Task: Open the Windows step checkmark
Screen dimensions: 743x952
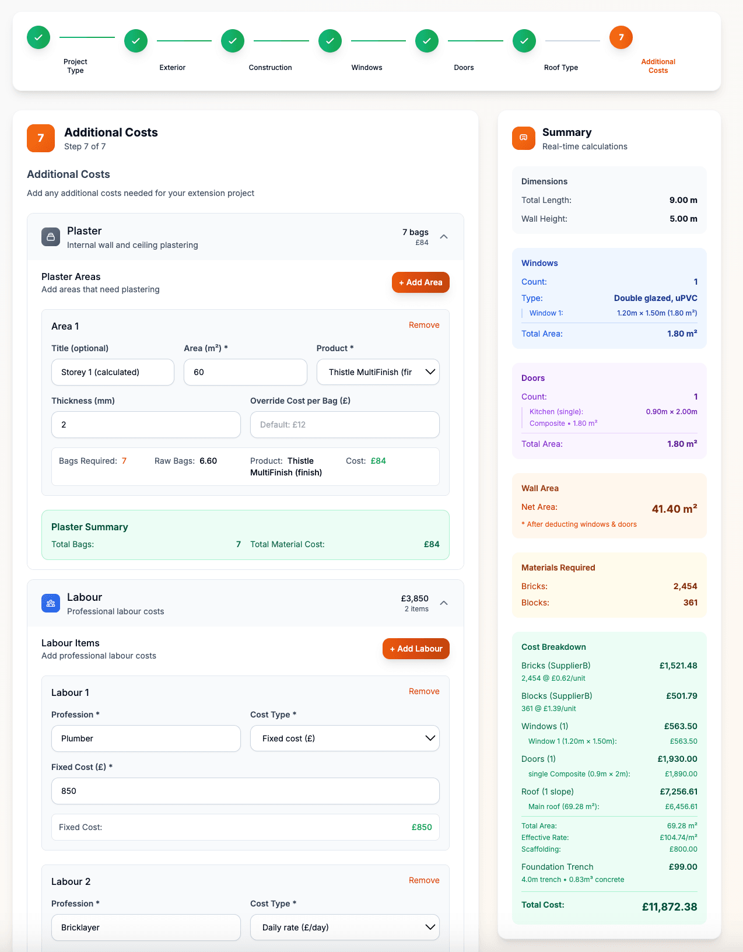Action: pos(330,41)
